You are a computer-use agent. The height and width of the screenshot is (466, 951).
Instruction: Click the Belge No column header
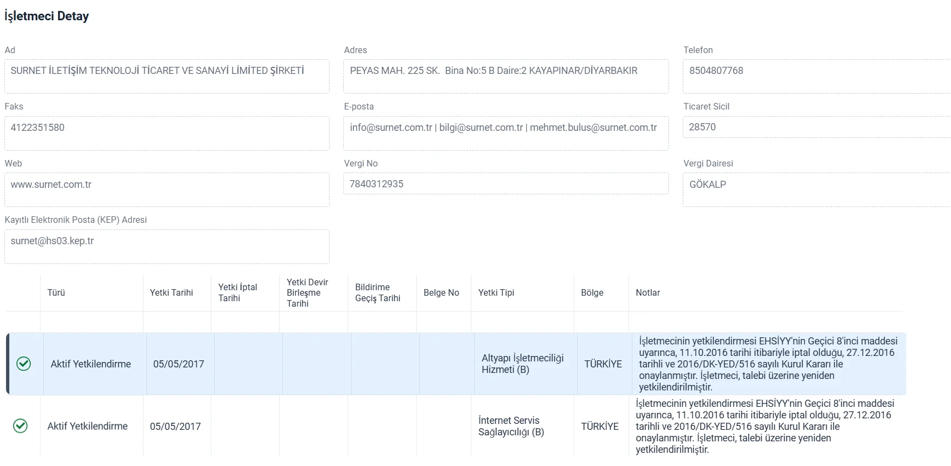(x=441, y=292)
